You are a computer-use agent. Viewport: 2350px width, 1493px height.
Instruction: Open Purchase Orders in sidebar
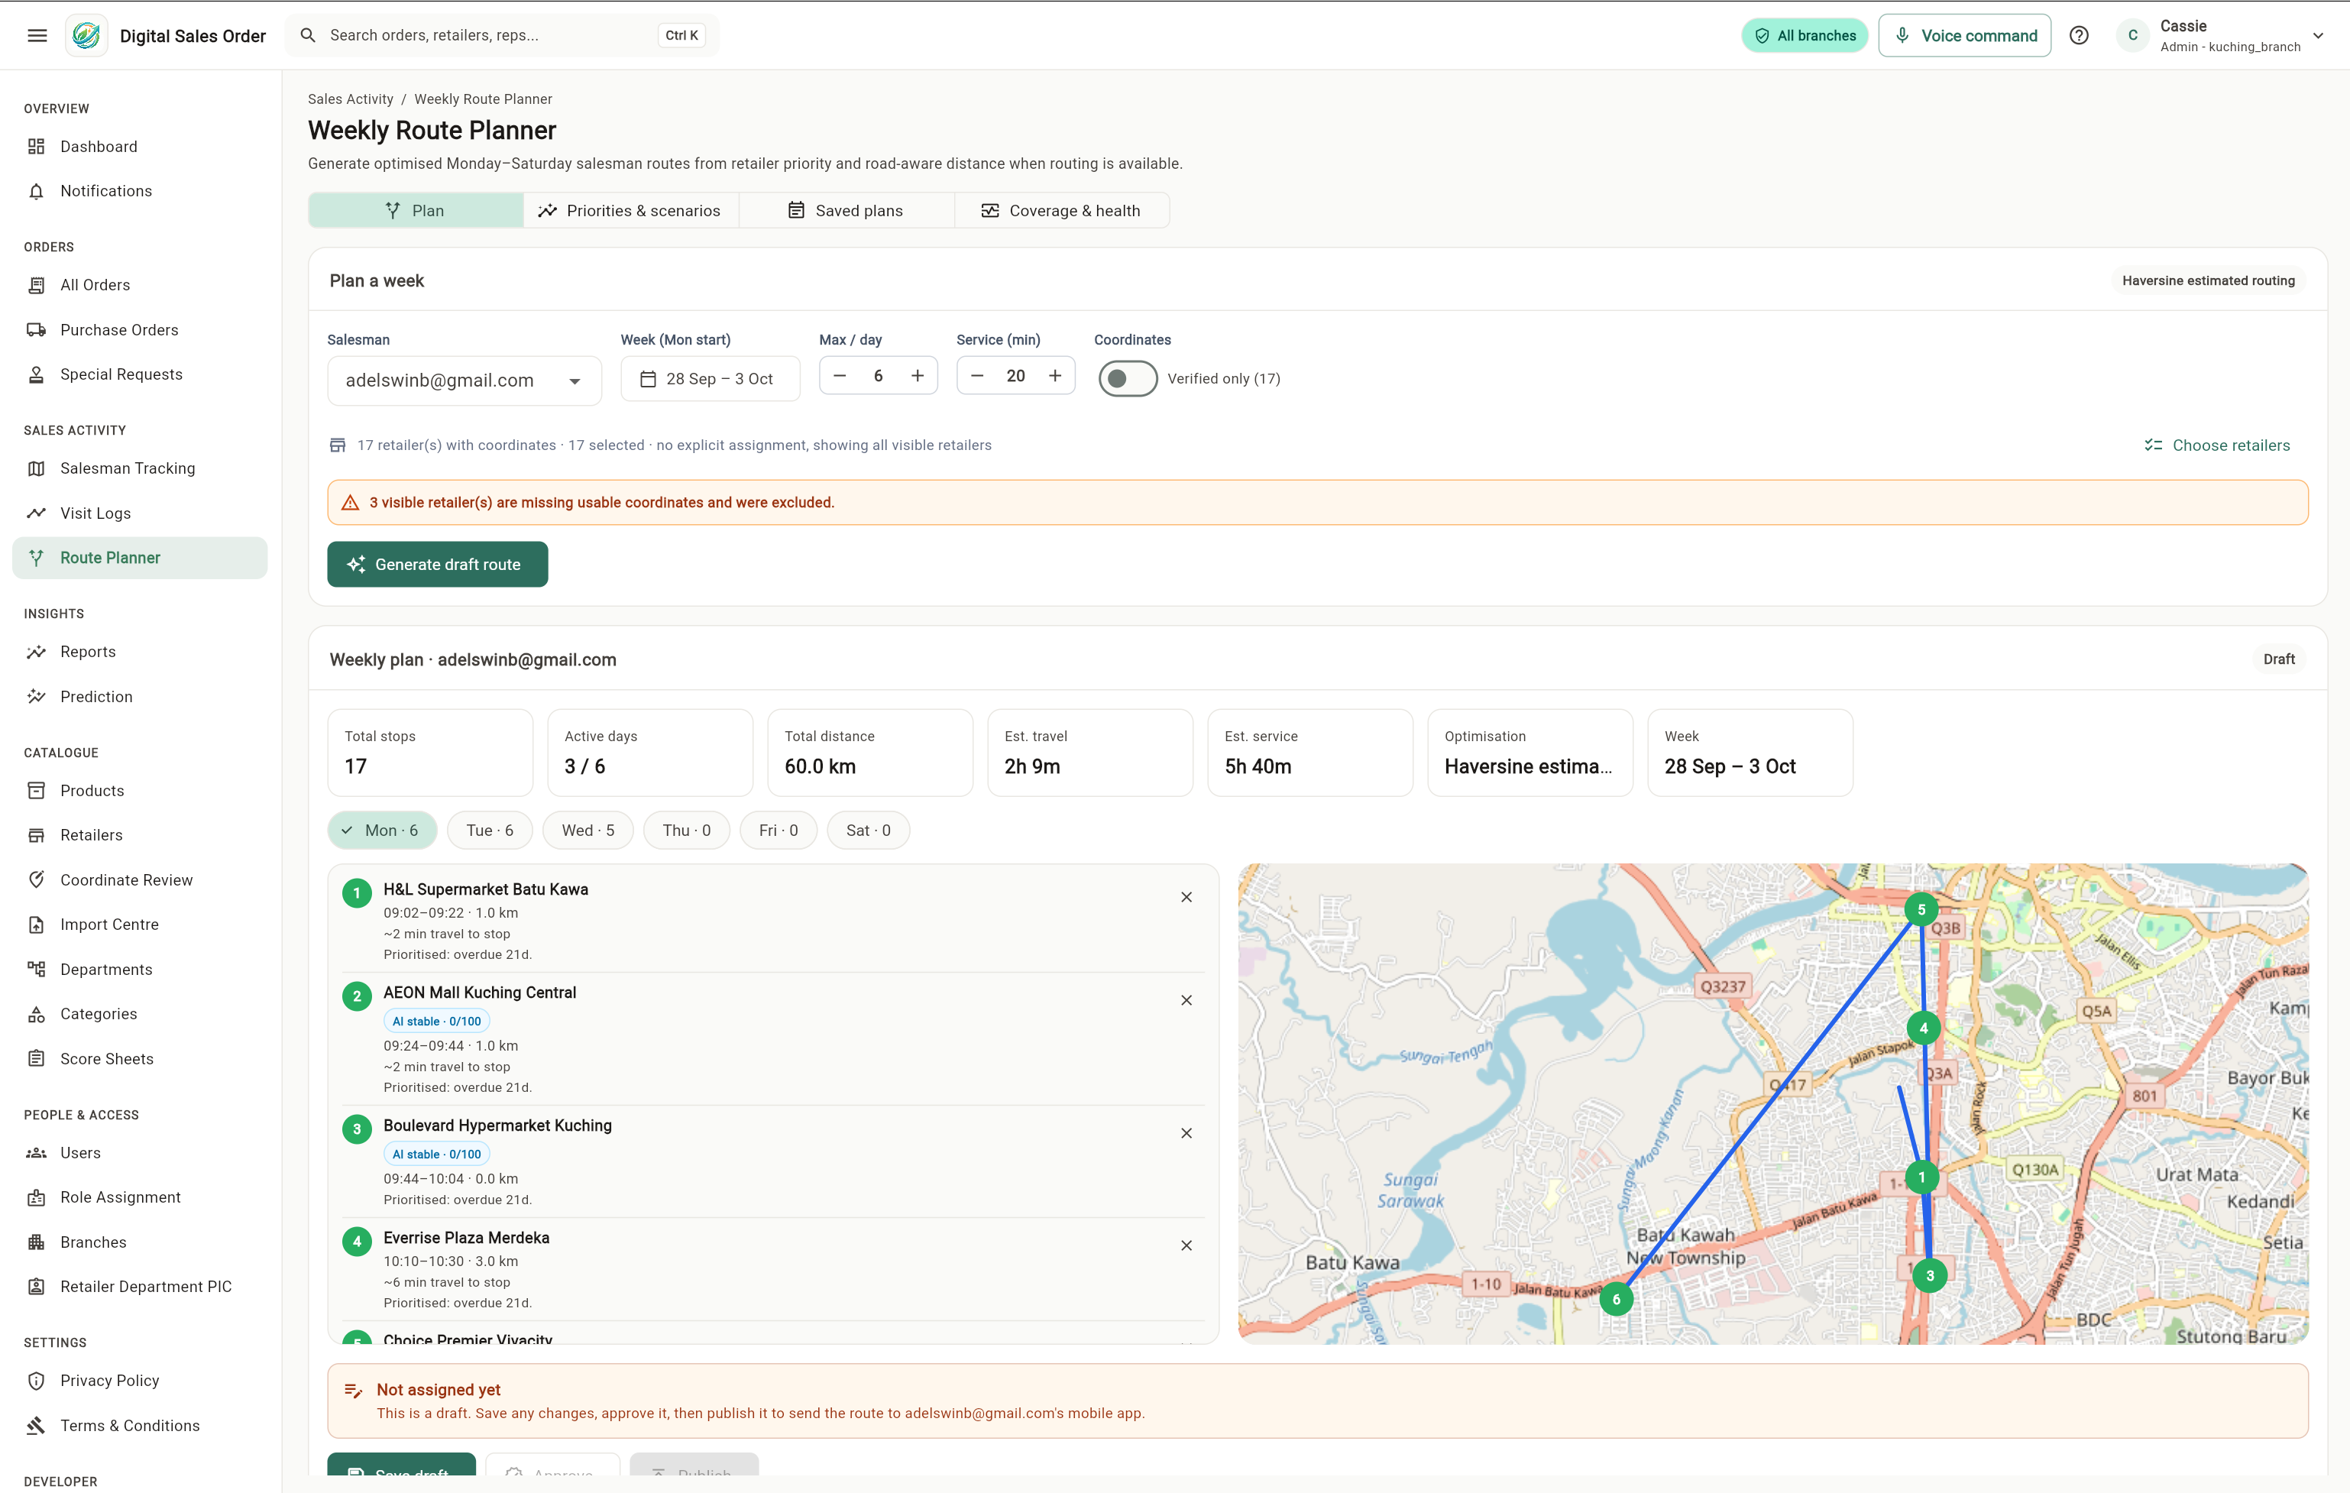[140, 330]
